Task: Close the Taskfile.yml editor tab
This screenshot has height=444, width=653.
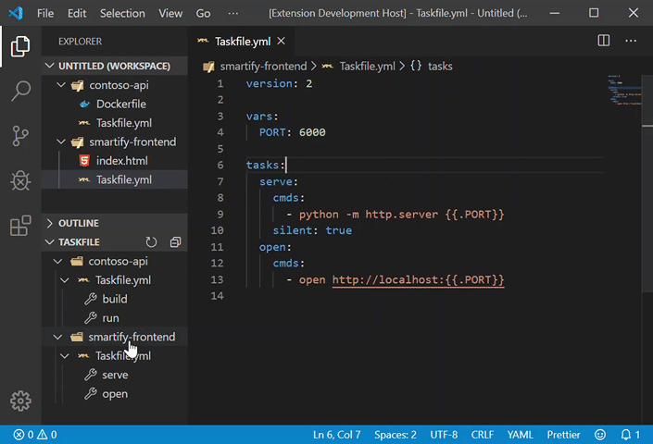Action: point(281,41)
